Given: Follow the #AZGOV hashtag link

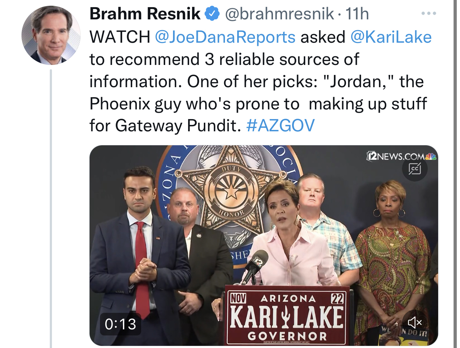Looking at the screenshot, I should point(281,126).
